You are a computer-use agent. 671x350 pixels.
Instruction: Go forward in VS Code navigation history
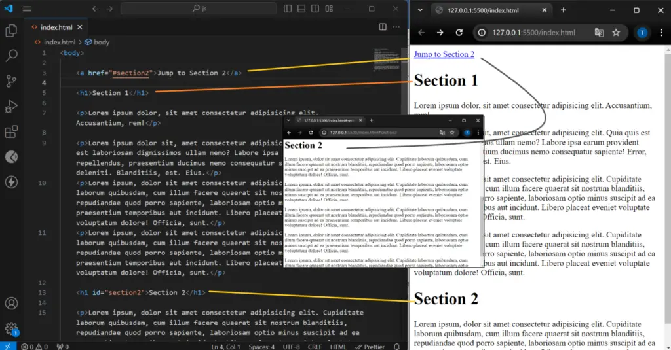(x=109, y=9)
